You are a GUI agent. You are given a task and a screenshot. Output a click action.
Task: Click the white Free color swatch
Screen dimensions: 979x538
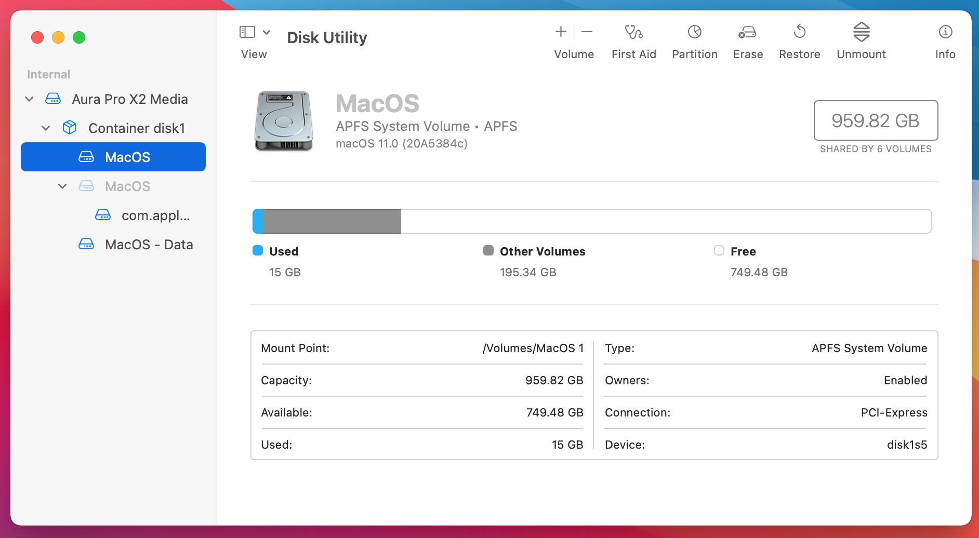[x=719, y=251]
